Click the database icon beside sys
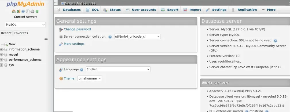The height and width of the screenshot is (112, 290). 6,65
